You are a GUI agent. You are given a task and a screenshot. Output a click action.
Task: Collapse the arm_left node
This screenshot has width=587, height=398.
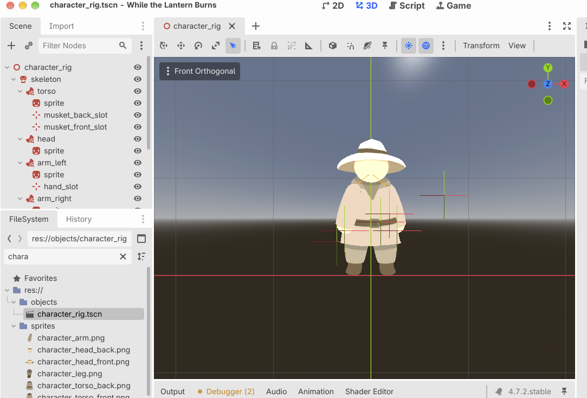point(20,163)
